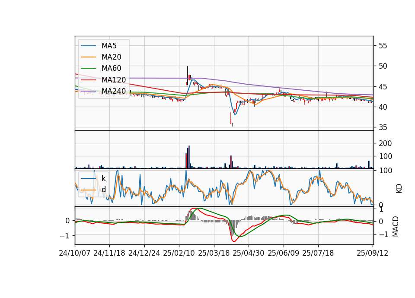The image size is (415, 298).
Task: Click the MA5 legend label
Action: tap(109, 46)
